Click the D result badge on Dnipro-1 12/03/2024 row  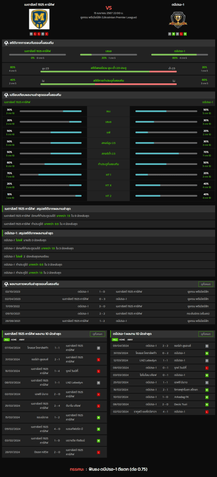point(207,361)
